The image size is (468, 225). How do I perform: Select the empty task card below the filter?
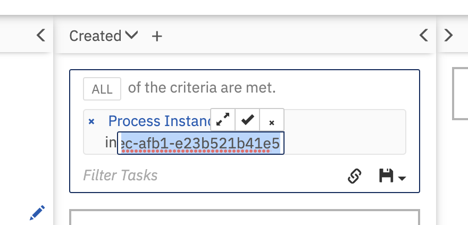click(x=244, y=218)
